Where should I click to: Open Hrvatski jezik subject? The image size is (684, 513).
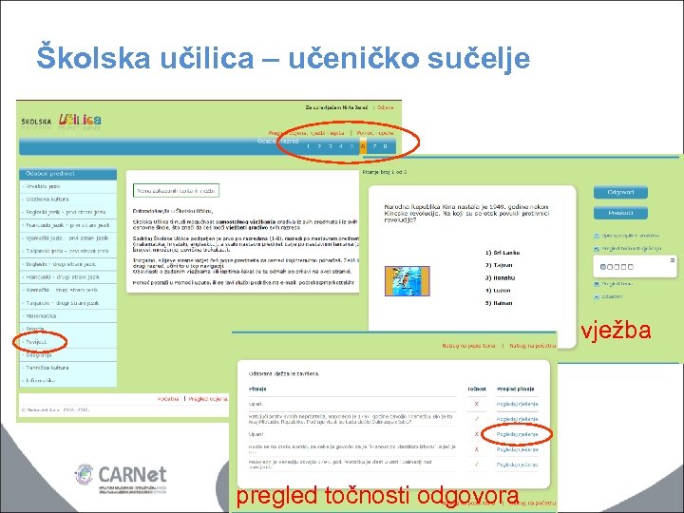coord(68,186)
